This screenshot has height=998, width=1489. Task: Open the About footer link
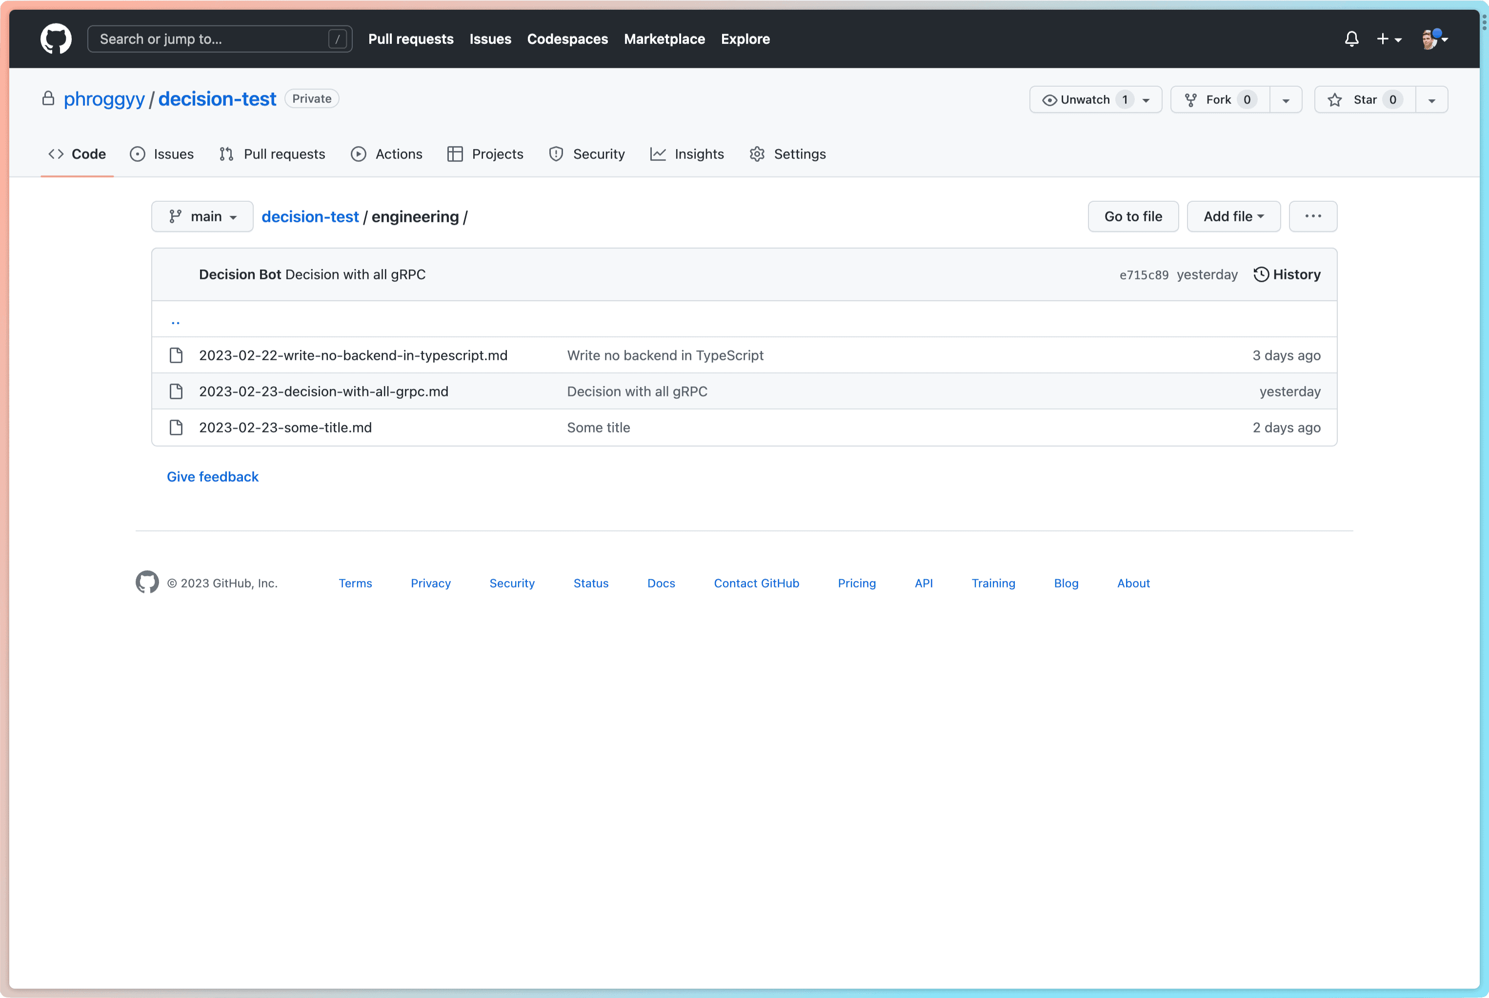1134,583
